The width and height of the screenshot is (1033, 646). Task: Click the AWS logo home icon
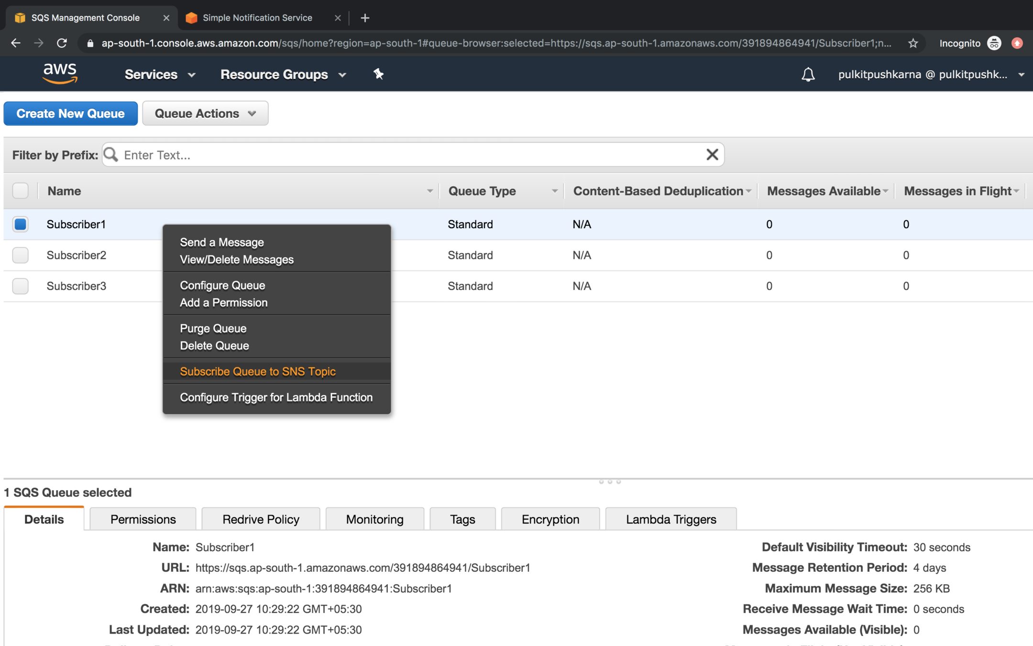(60, 74)
